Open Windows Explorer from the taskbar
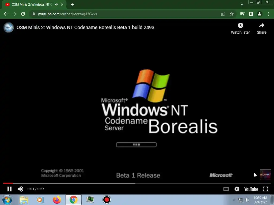 [24, 200]
